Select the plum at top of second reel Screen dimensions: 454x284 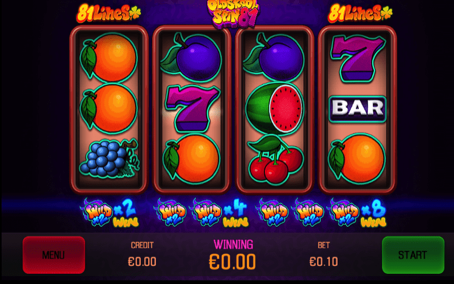tap(191, 57)
